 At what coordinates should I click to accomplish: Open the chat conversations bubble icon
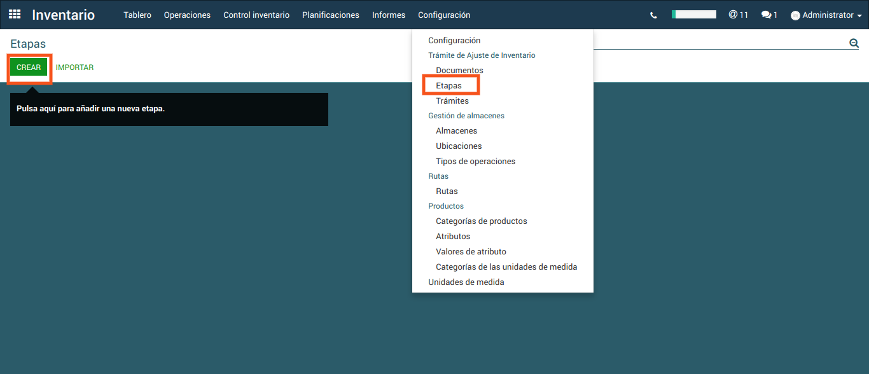coord(769,15)
